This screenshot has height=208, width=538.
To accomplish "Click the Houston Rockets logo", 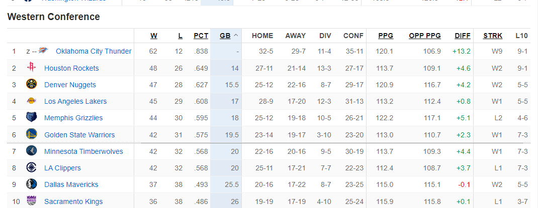I will (x=31, y=68).
